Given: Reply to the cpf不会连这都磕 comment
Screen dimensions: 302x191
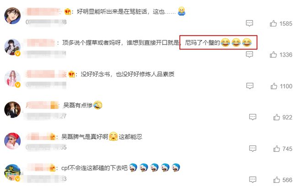Looking at the screenshot, I should point(253,180).
